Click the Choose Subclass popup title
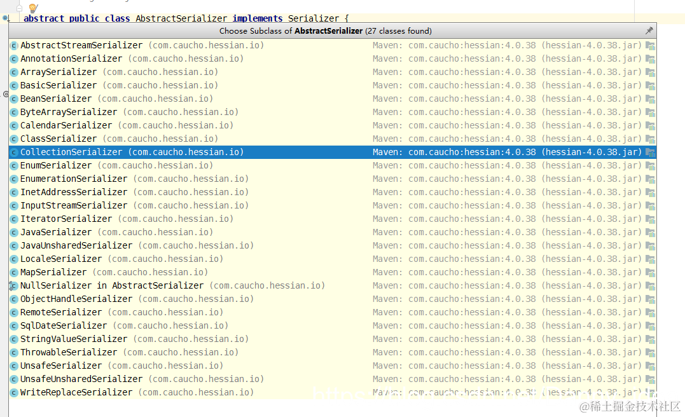This screenshot has height=417, width=685. point(326,31)
